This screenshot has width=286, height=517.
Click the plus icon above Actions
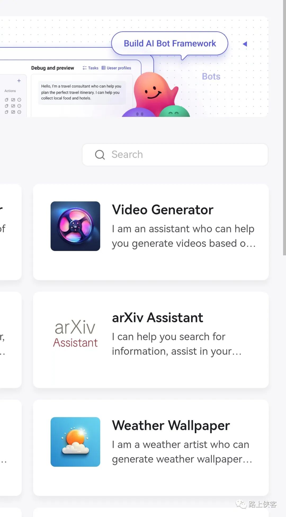19,81
